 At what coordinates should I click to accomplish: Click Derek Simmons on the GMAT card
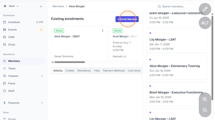(64, 56)
